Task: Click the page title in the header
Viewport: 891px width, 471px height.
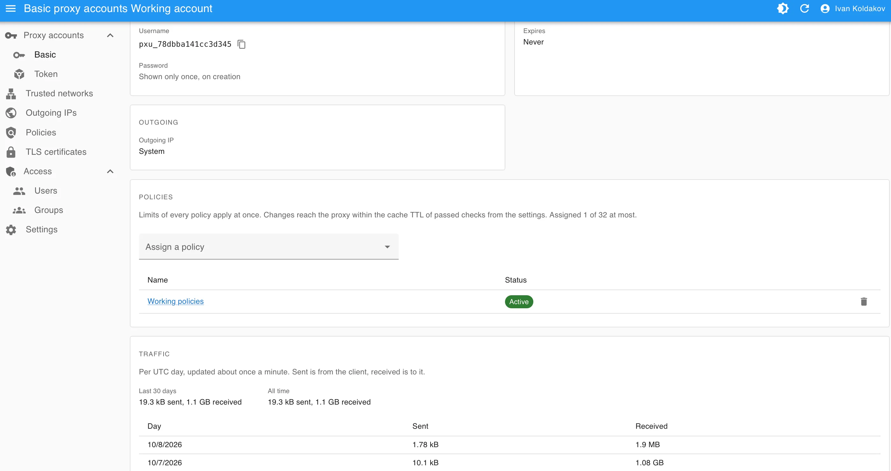Action: click(x=118, y=9)
